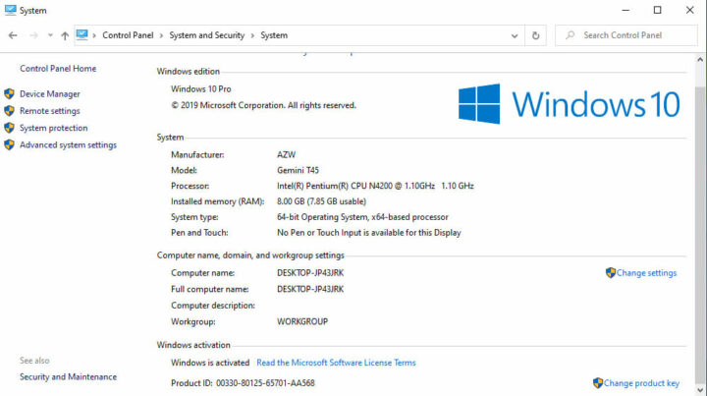Open Security and Maintenance
707x396 pixels.
(68, 376)
